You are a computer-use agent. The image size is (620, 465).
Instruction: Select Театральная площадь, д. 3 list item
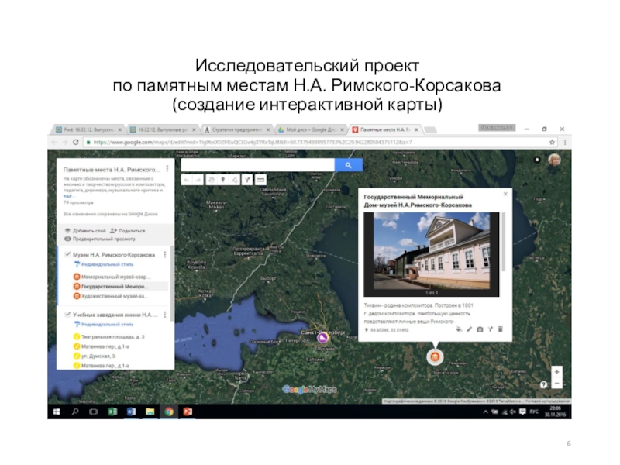[112, 337]
